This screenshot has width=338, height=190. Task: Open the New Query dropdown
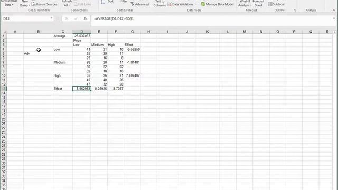25,3
